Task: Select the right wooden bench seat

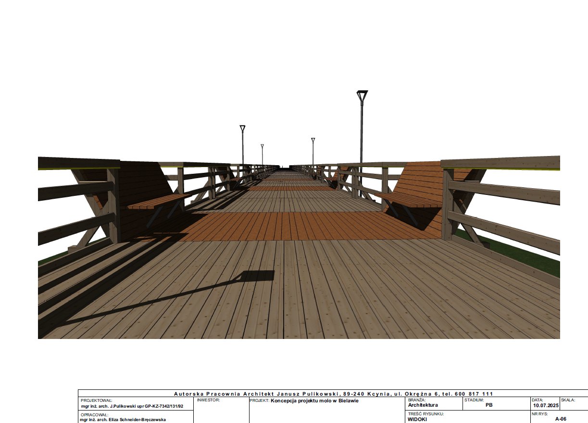Action: 411,200
